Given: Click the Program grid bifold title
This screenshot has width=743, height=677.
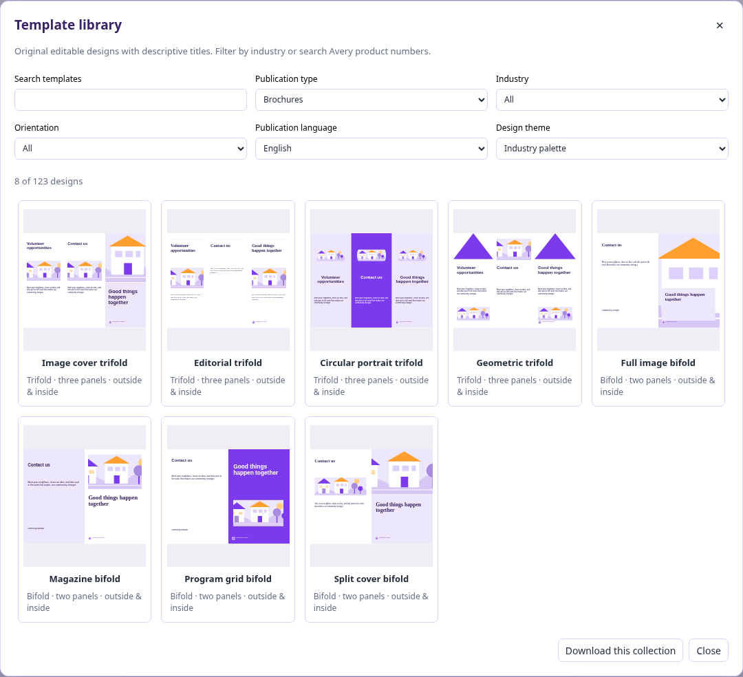Looking at the screenshot, I should [228, 579].
